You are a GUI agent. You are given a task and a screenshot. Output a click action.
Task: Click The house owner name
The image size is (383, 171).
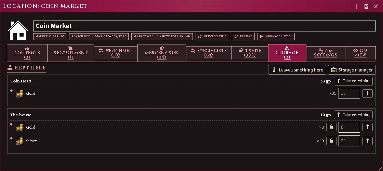21,115
